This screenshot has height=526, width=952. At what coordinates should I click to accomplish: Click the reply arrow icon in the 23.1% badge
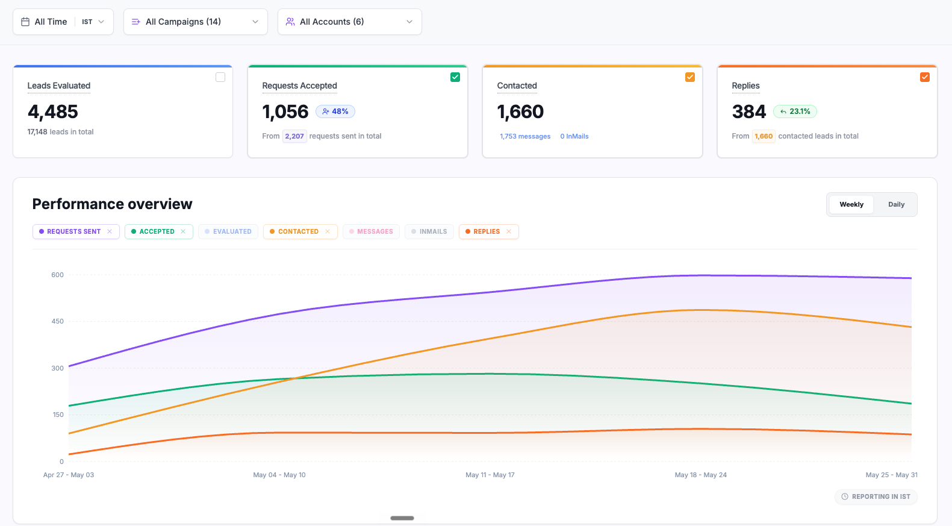click(783, 111)
